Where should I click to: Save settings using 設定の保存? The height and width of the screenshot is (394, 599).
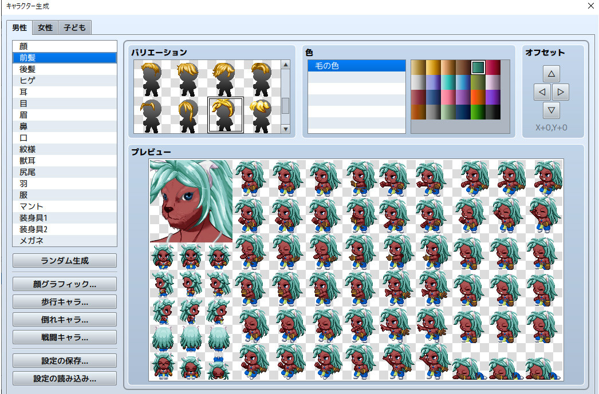point(64,360)
